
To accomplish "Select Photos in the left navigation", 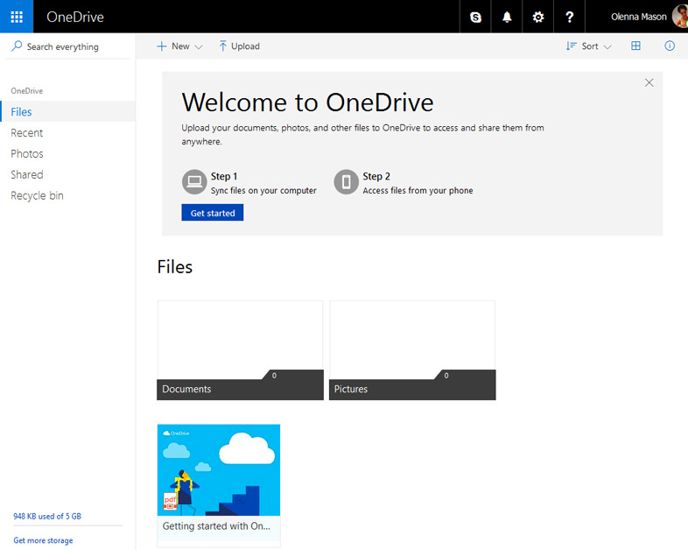I will 27,154.
